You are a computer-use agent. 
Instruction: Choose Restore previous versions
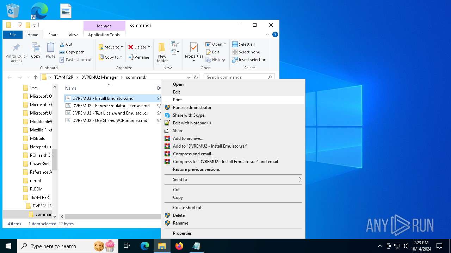click(x=233, y=169)
